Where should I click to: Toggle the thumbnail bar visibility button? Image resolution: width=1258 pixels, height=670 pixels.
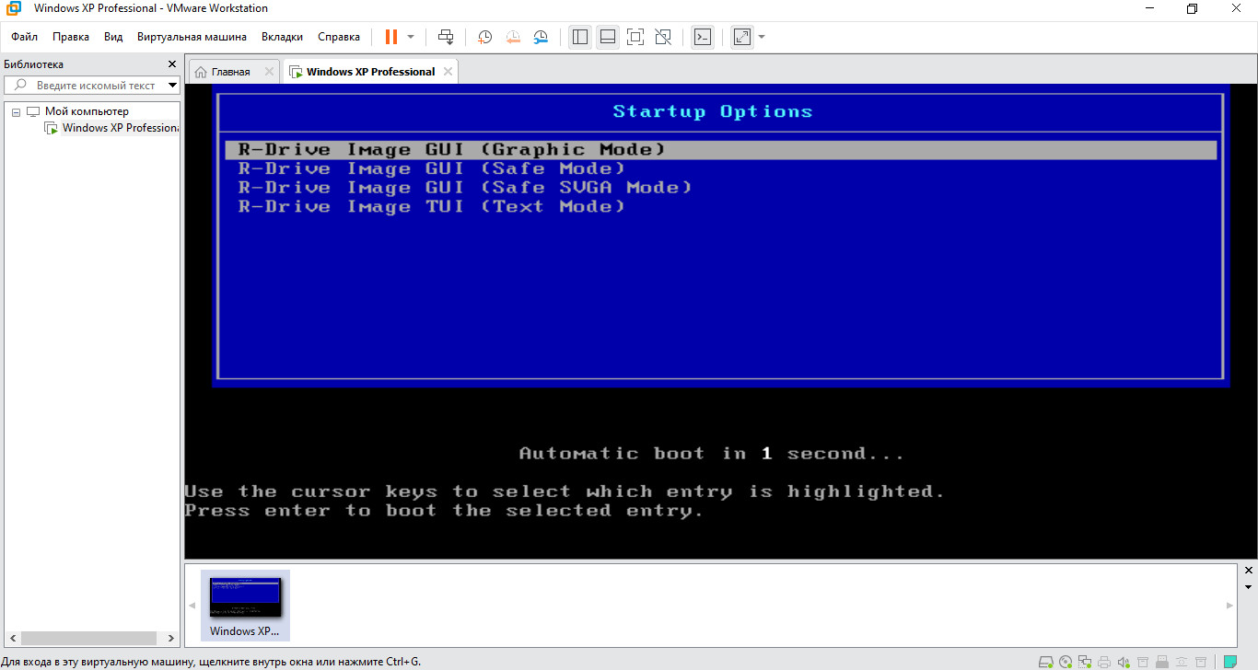tap(607, 37)
